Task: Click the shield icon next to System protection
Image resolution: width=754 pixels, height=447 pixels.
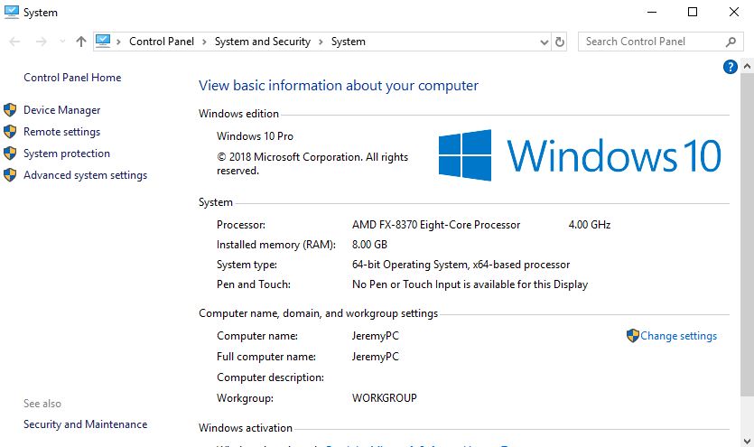Action: [10, 154]
